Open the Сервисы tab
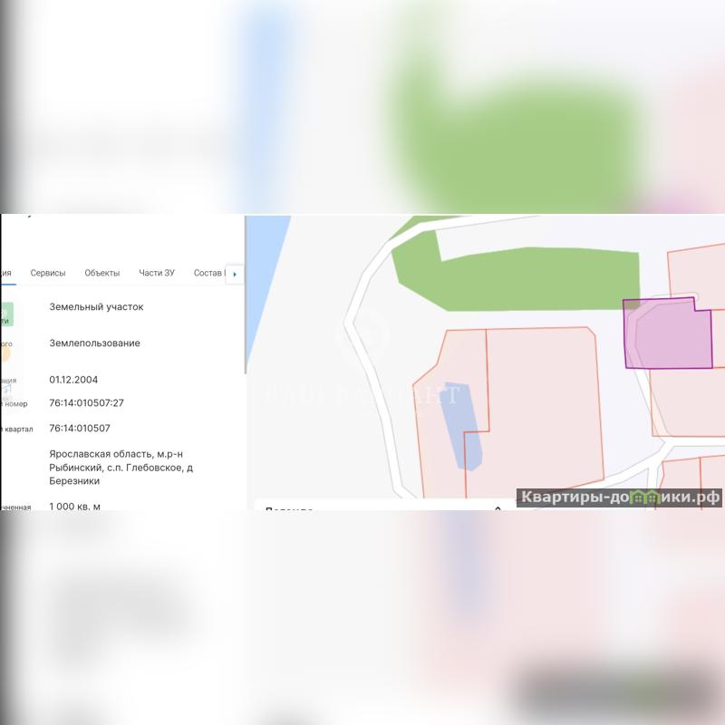 pos(48,273)
